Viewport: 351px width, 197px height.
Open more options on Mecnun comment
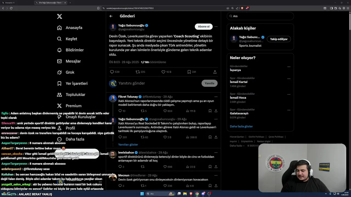216,175
